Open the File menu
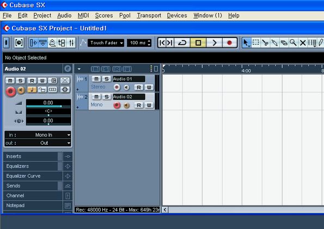 (7, 15)
